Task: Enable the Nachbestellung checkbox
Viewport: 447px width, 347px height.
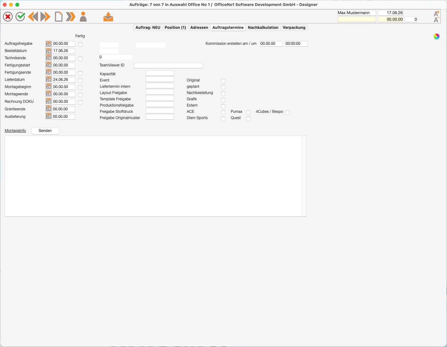Action: (x=223, y=93)
